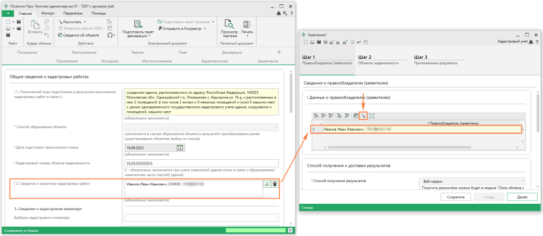Delete customer info with trash icon

pyautogui.click(x=275, y=184)
